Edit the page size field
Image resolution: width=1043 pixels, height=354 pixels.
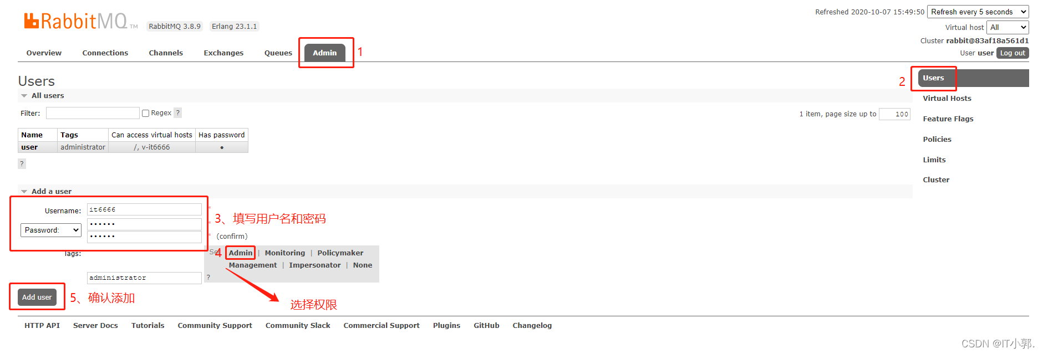(x=894, y=114)
